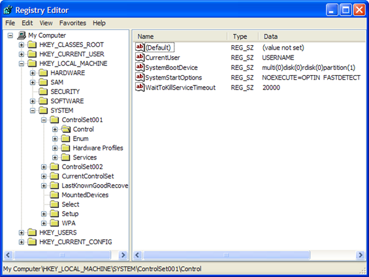Sort values by the Name column header
369x277 pixels.
click(x=180, y=37)
